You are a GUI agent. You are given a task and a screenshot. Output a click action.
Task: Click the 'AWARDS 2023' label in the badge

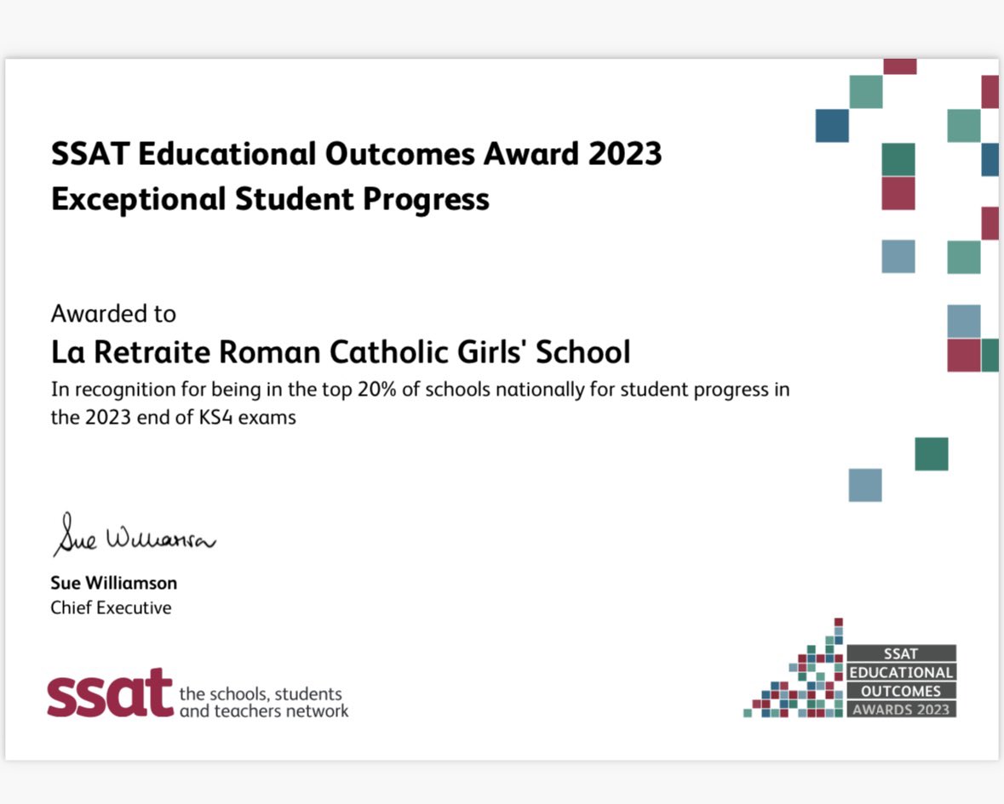click(x=901, y=710)
